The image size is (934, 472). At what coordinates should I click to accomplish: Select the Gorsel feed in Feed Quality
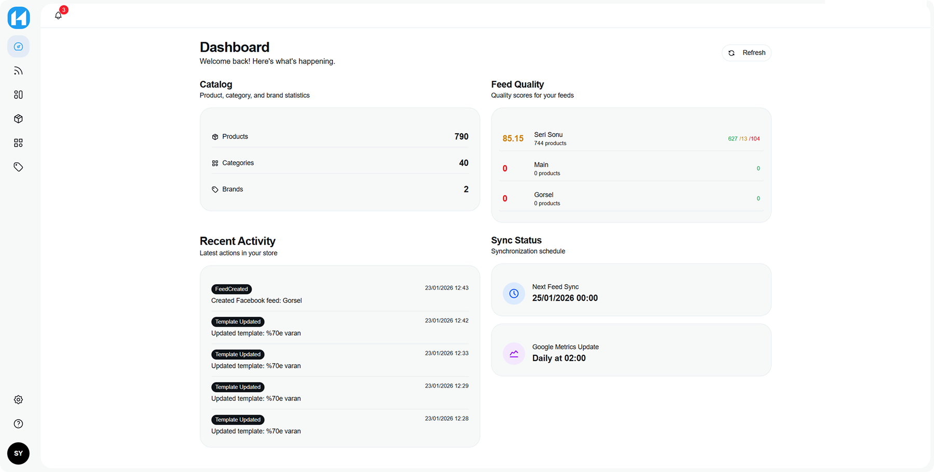(x=630, y=198)
